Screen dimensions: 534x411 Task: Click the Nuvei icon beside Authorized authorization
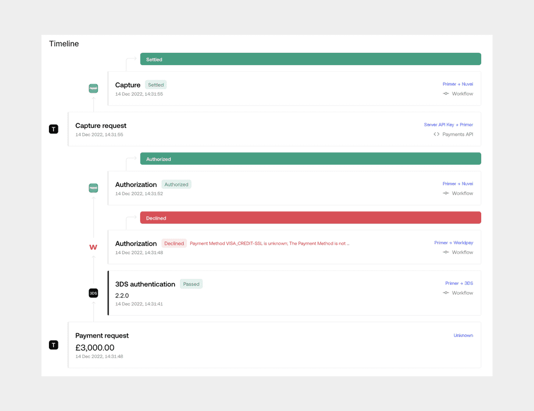93,188
